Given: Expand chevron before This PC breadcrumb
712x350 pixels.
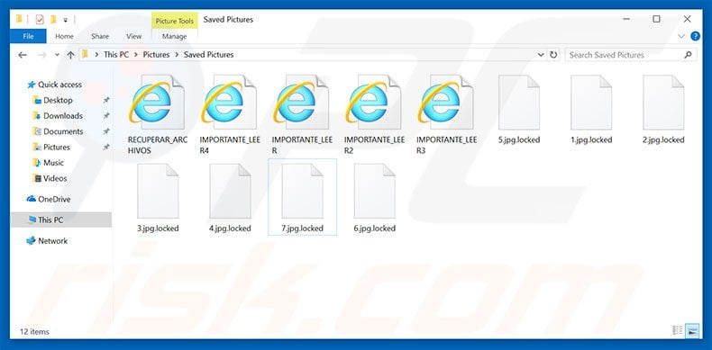Looking at the screenshot, I should [x=96, y=55].
